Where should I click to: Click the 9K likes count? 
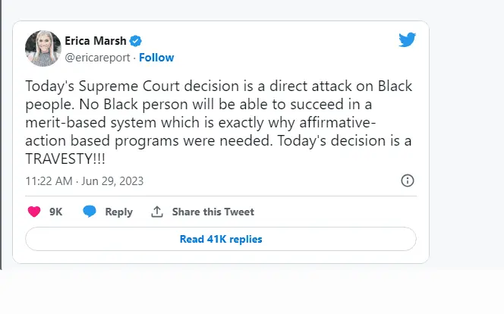tap(55, 212)
